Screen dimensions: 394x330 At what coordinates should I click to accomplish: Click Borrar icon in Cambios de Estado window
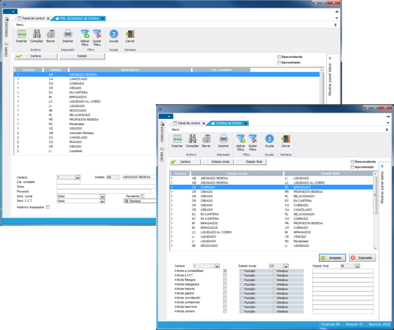coord(206,139)
